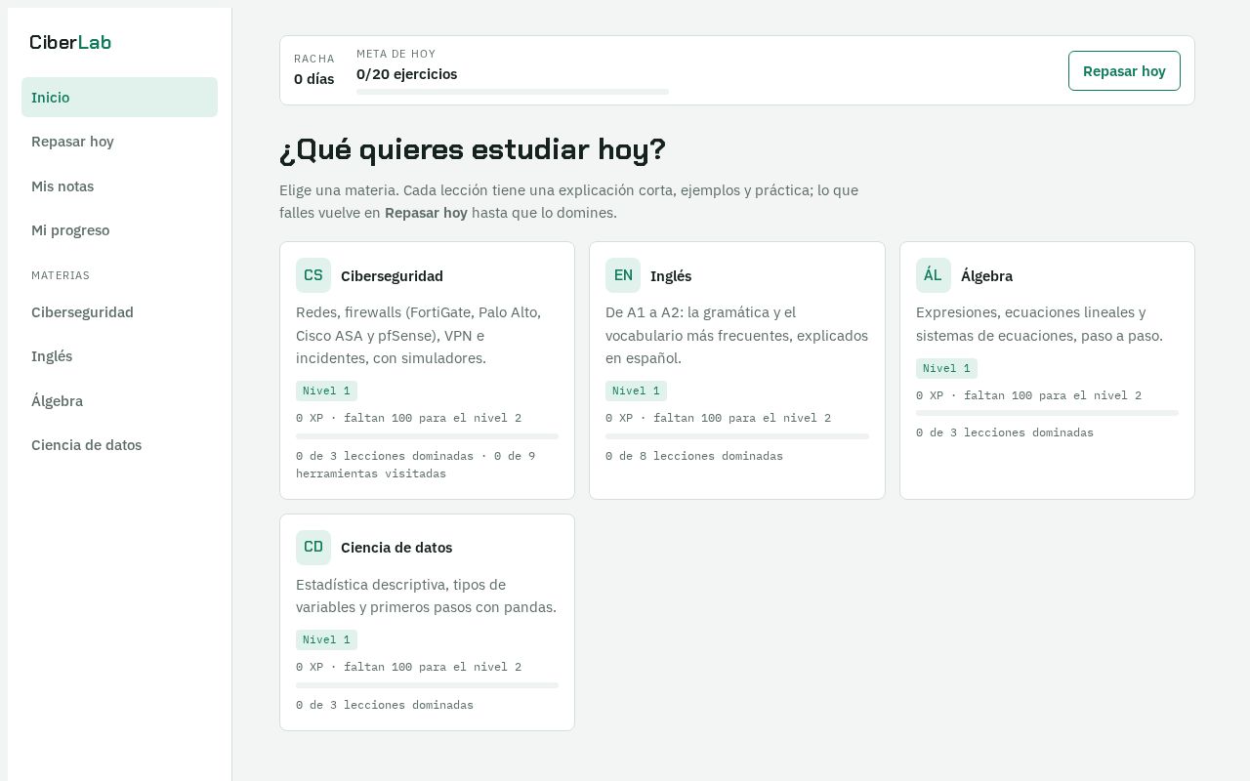
Task: Click the Ciberseguridad XP progress bar
Action: pos(427,436)
